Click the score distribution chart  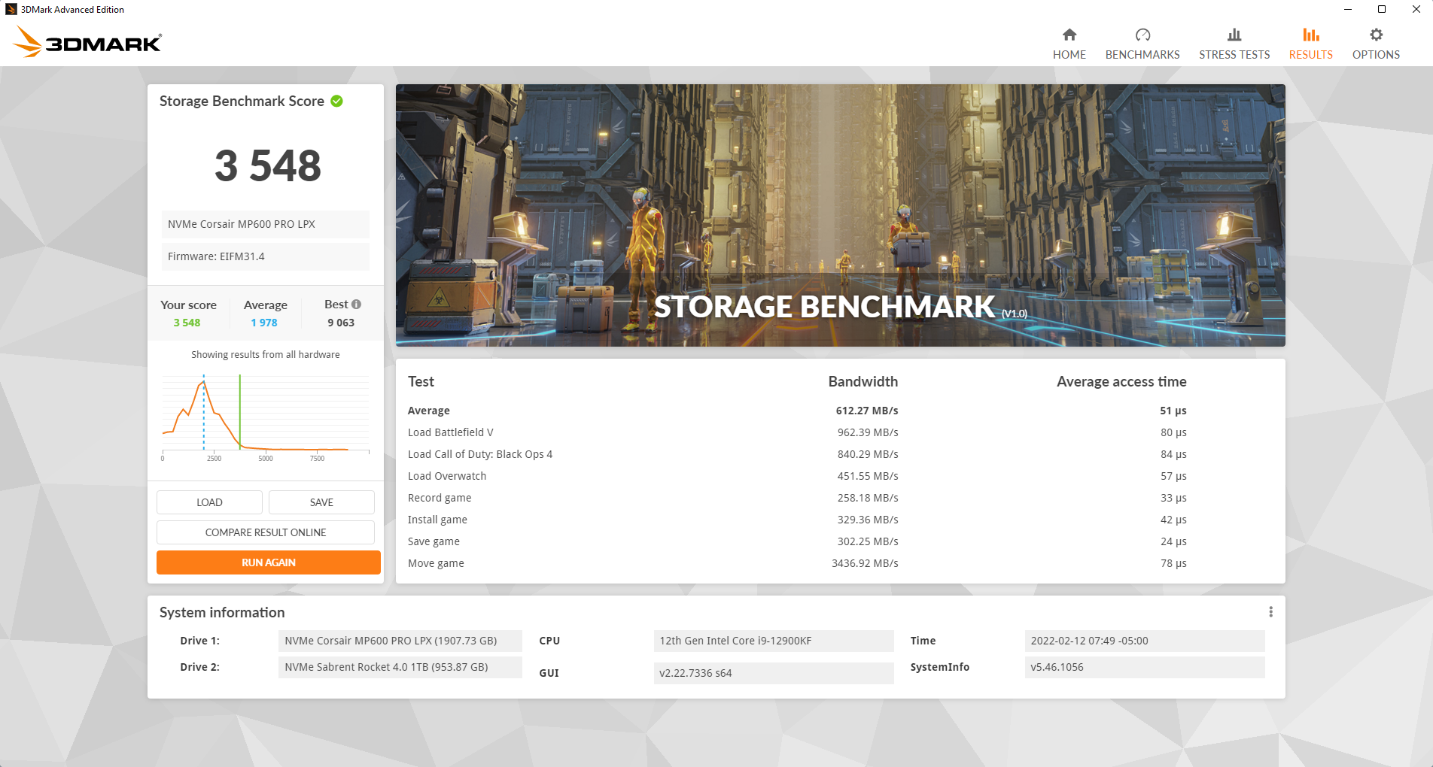point(265,415)
